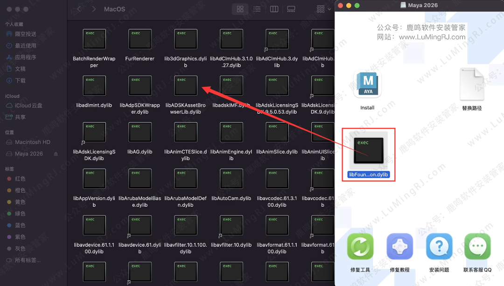Filter by the red 红色 tag
This screenshot has height=286, width=504.
pyautogui.click(x=20, y=179)
